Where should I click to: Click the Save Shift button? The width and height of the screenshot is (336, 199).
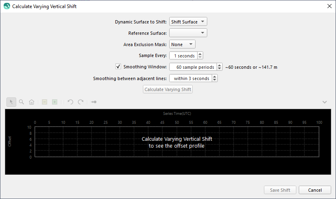click(280, 190)
